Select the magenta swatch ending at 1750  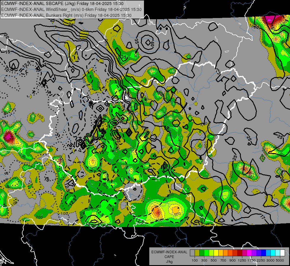[x=249, y=253]
